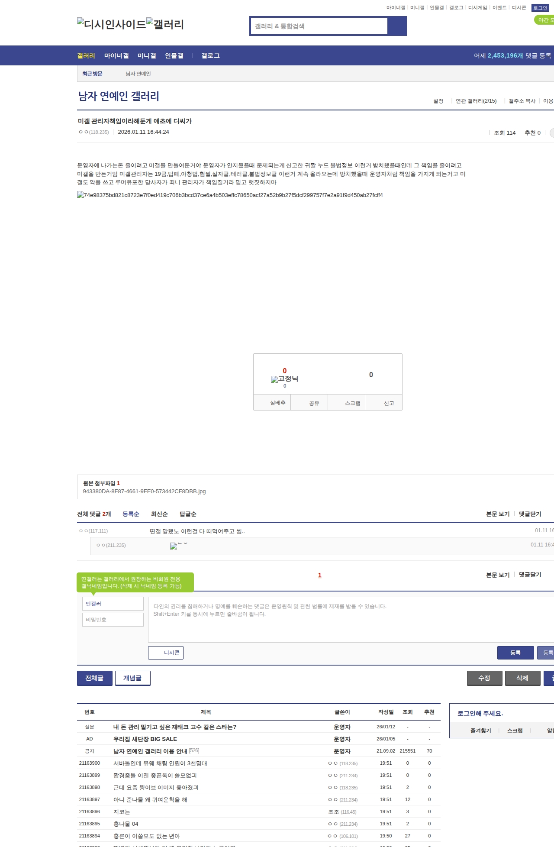Open the broken post image starting with 74e98375

(230, 195)
